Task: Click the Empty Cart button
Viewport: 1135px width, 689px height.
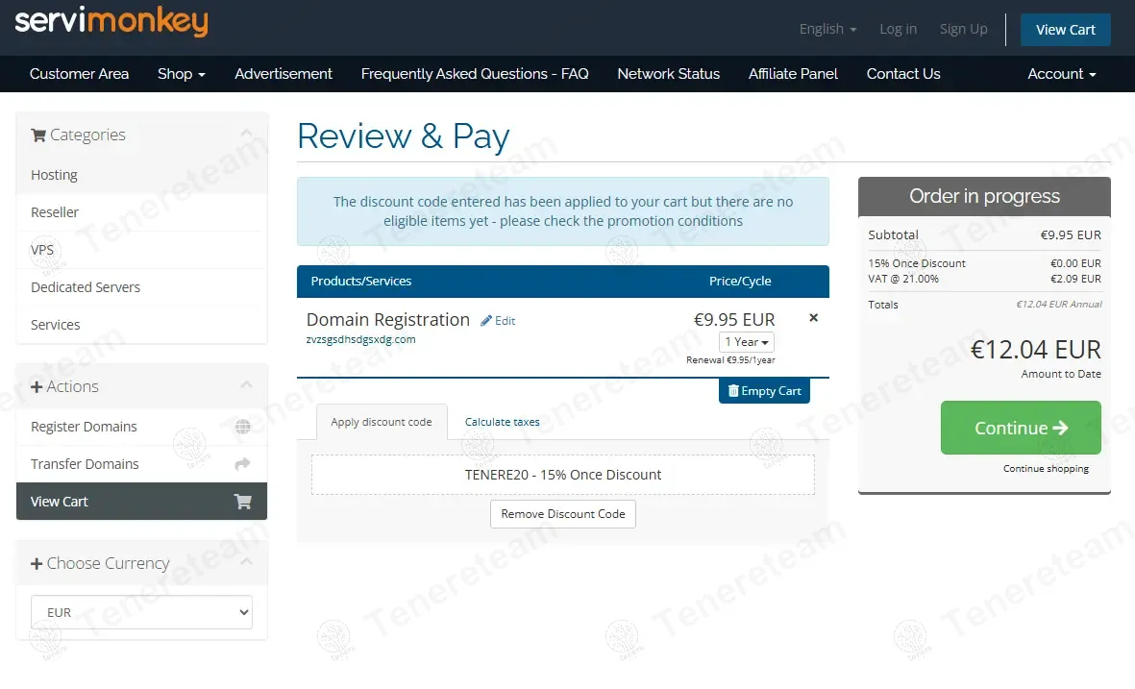Action: [x=764, y=391]
